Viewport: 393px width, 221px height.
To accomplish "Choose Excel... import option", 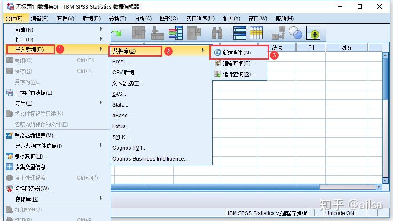I will tap(161, 62).
